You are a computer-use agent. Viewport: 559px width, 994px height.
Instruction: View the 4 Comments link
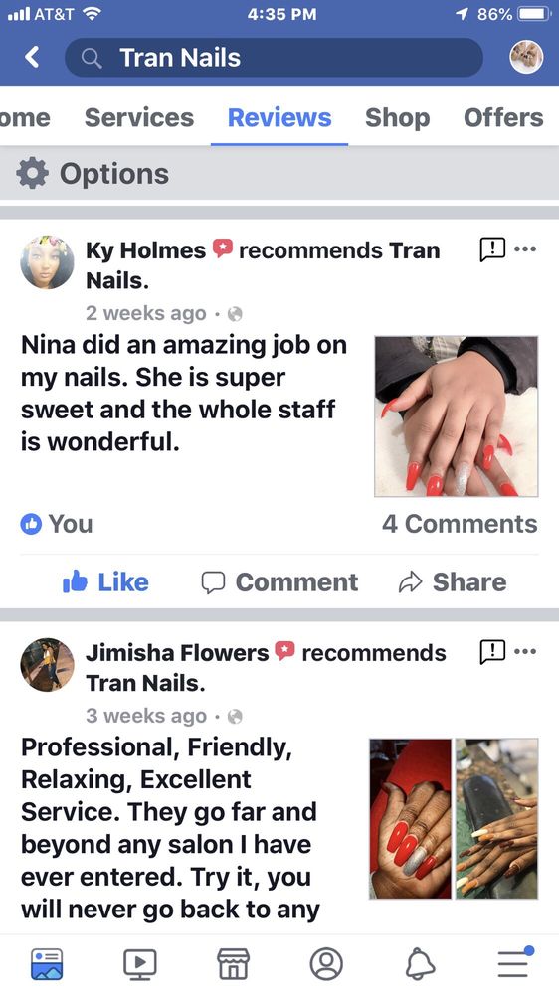(460, 524)
